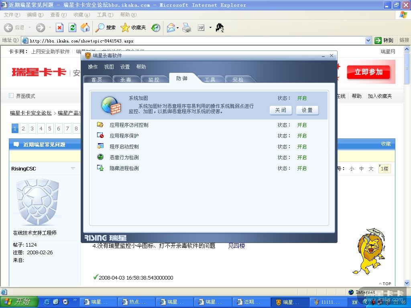Click the 转到 Go button
The height and width of the screenshot is (308, 411).
coord(384,41)
